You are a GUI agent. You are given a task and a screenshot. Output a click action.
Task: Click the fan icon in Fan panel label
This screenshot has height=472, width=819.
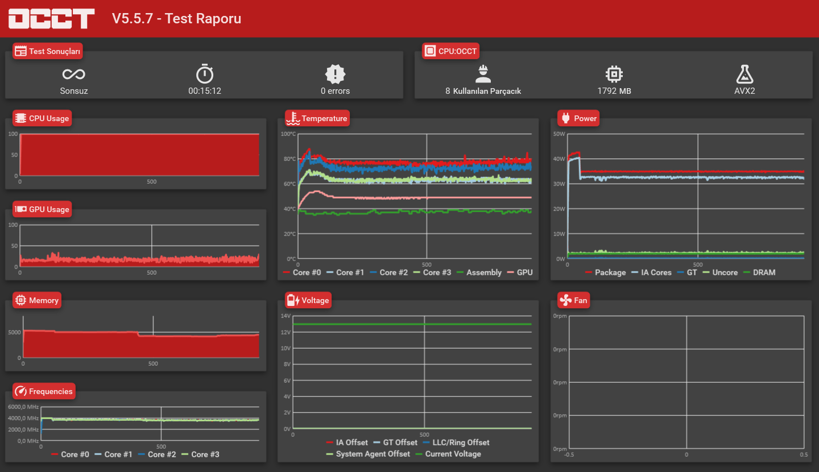coord(565,300)
